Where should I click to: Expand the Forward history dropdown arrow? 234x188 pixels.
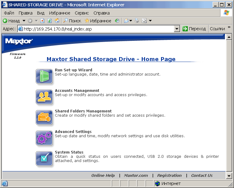coord(36,21)
